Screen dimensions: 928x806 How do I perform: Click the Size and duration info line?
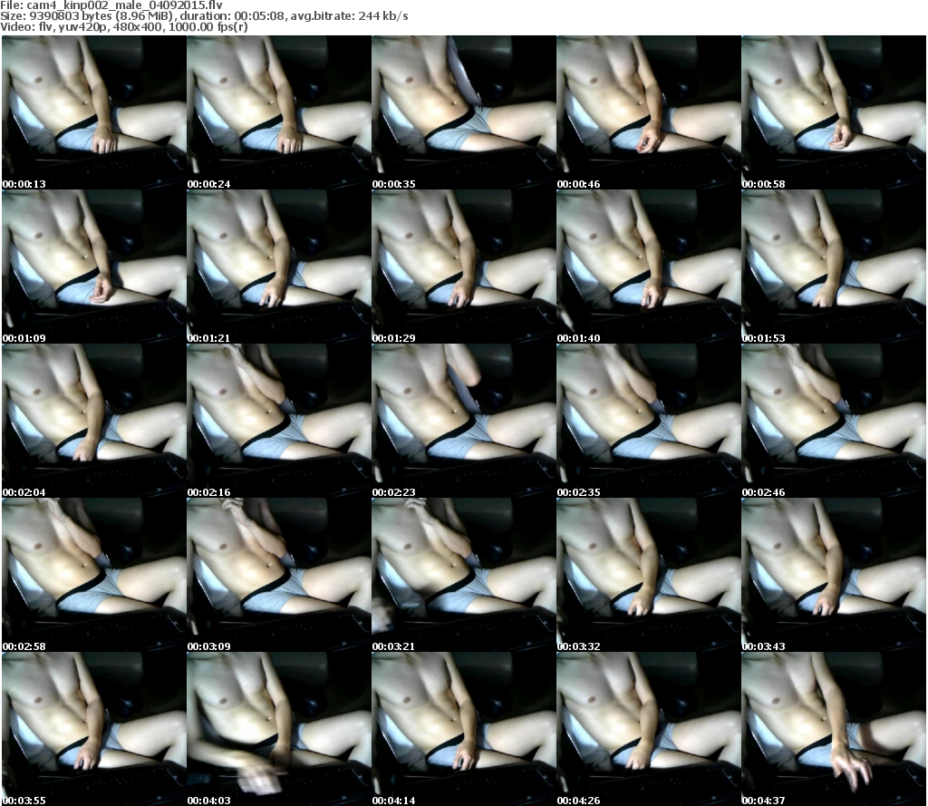(x=204, y=16)
